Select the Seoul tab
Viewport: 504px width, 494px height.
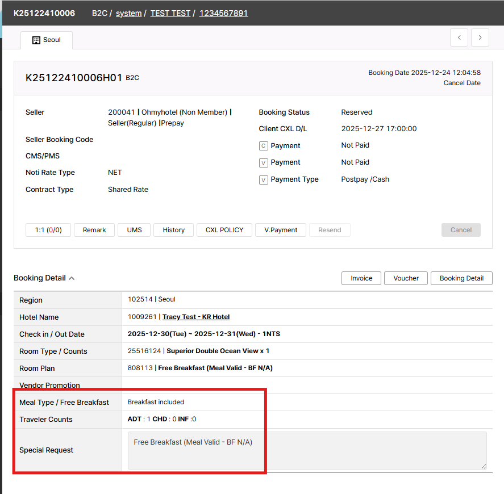[47, 40]
